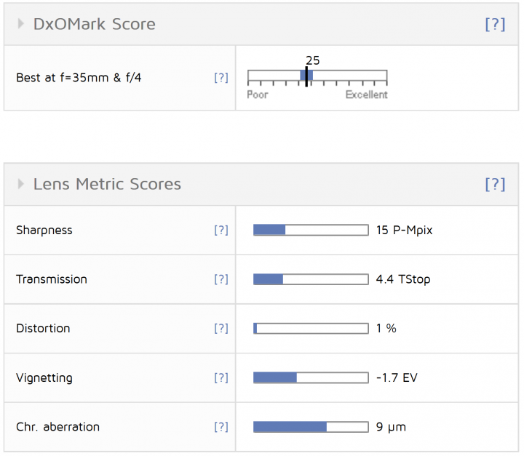Click the help icon in Lens Metric Scores header
This screenshot has height=456, width=524.
[494, 184]
